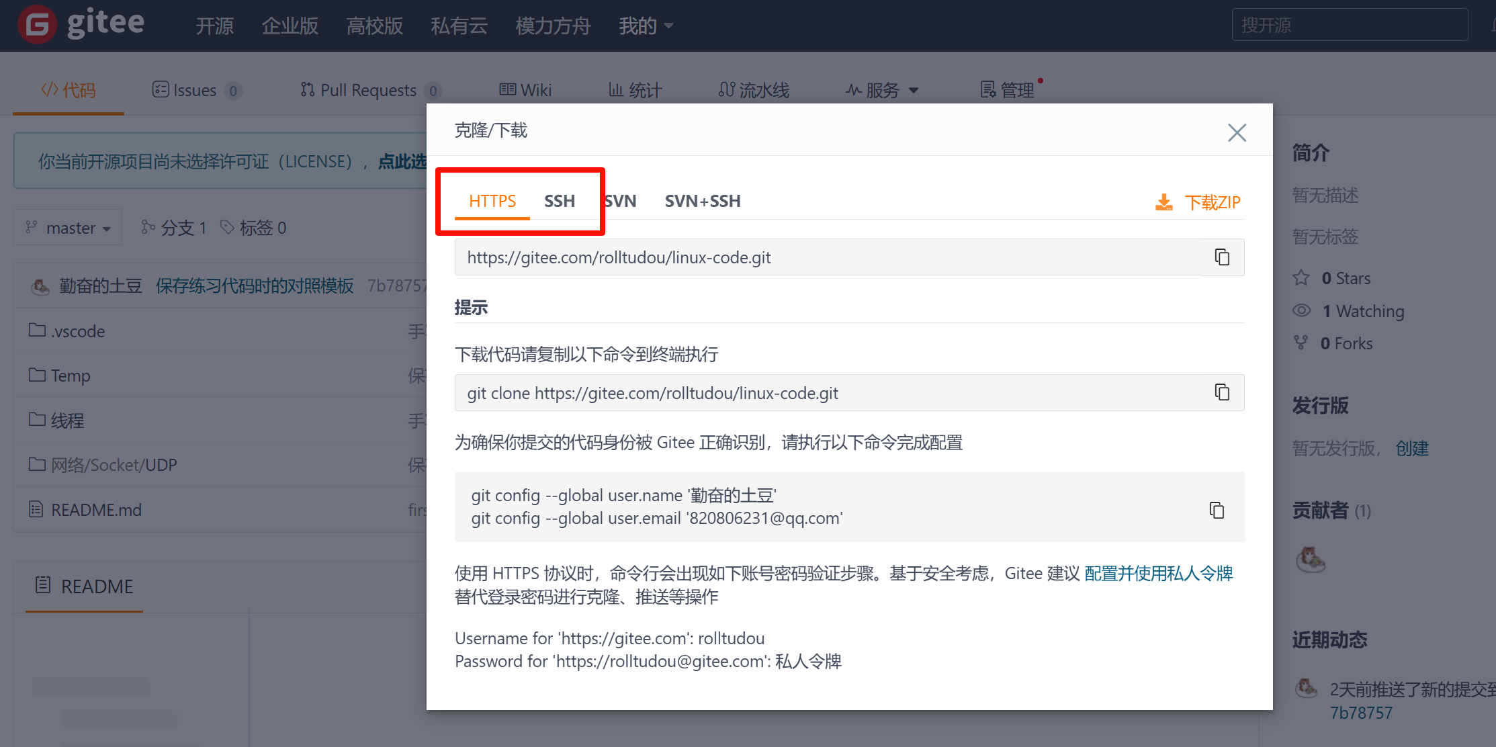Open the Wiki tab

[x=525, y=90]
